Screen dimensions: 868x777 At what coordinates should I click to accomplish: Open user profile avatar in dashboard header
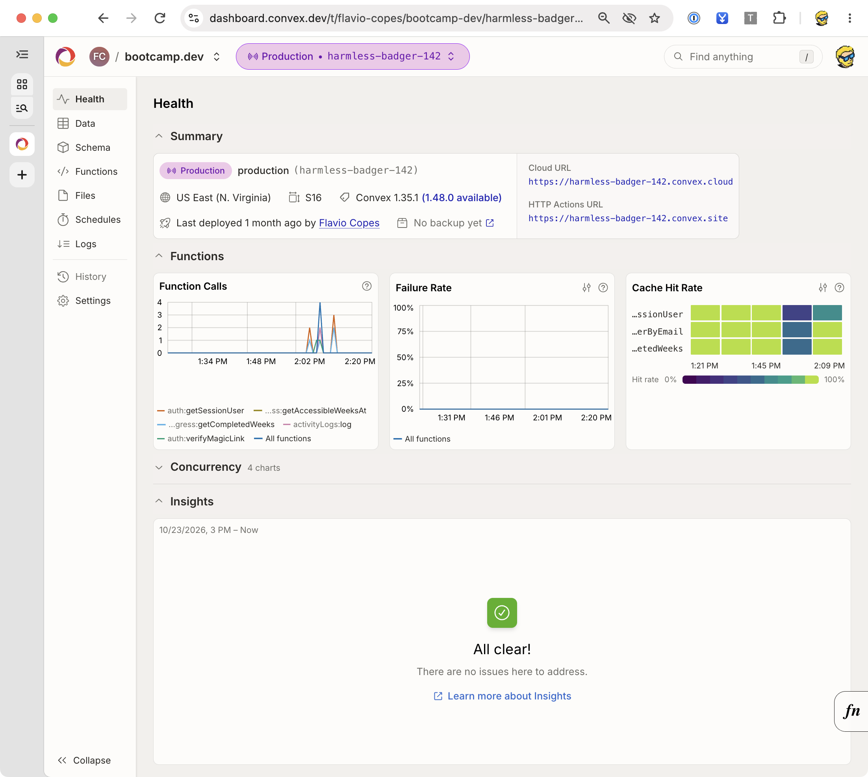(845, 57)
